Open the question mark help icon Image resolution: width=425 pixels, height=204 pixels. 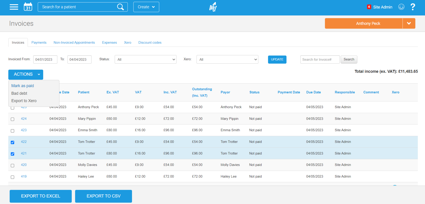click(x=413, y=7)
